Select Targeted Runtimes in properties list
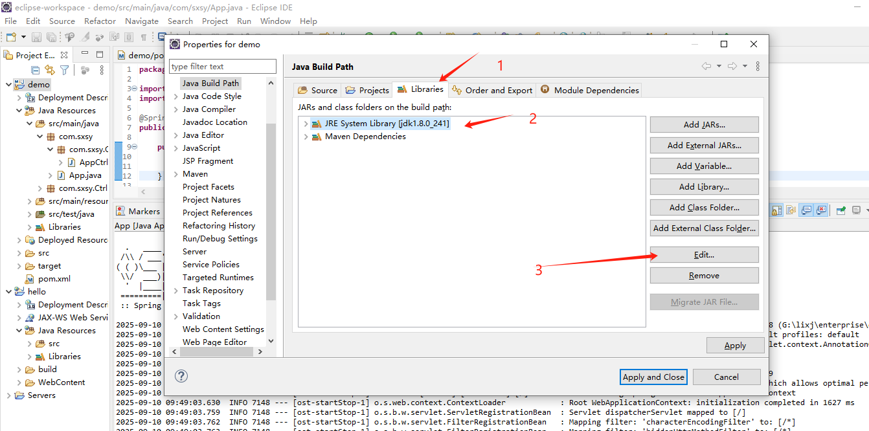The height and width of the screenshot is (431, 869). pos(218,277)
